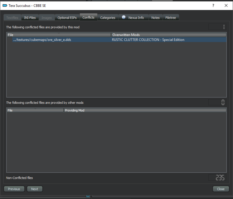Close the mod info dialog window

point(226,6)
